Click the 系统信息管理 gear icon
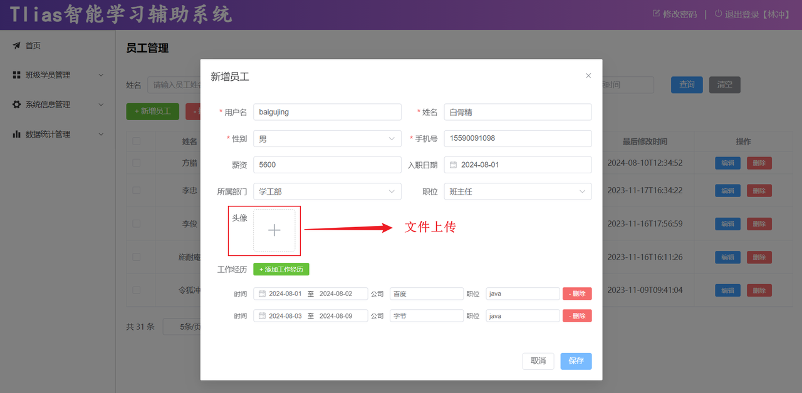 (x=16, y=105)
